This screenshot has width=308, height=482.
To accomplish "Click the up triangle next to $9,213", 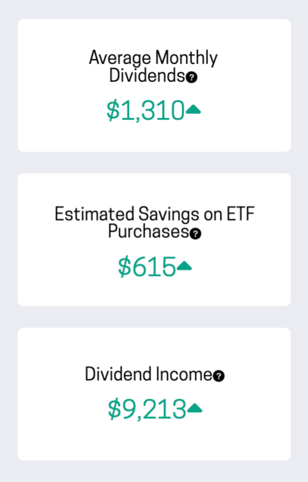I will pos(195,408).
